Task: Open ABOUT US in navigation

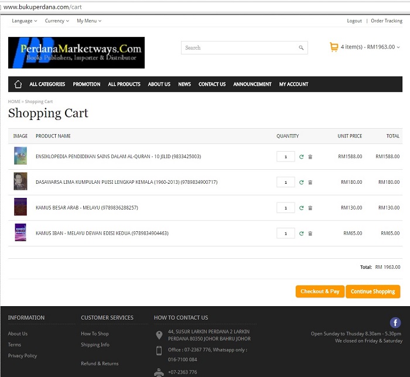Action: click(159, 84)
